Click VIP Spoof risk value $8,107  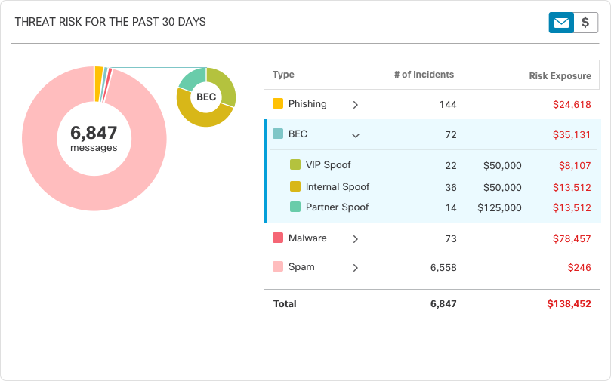point(575,166)
